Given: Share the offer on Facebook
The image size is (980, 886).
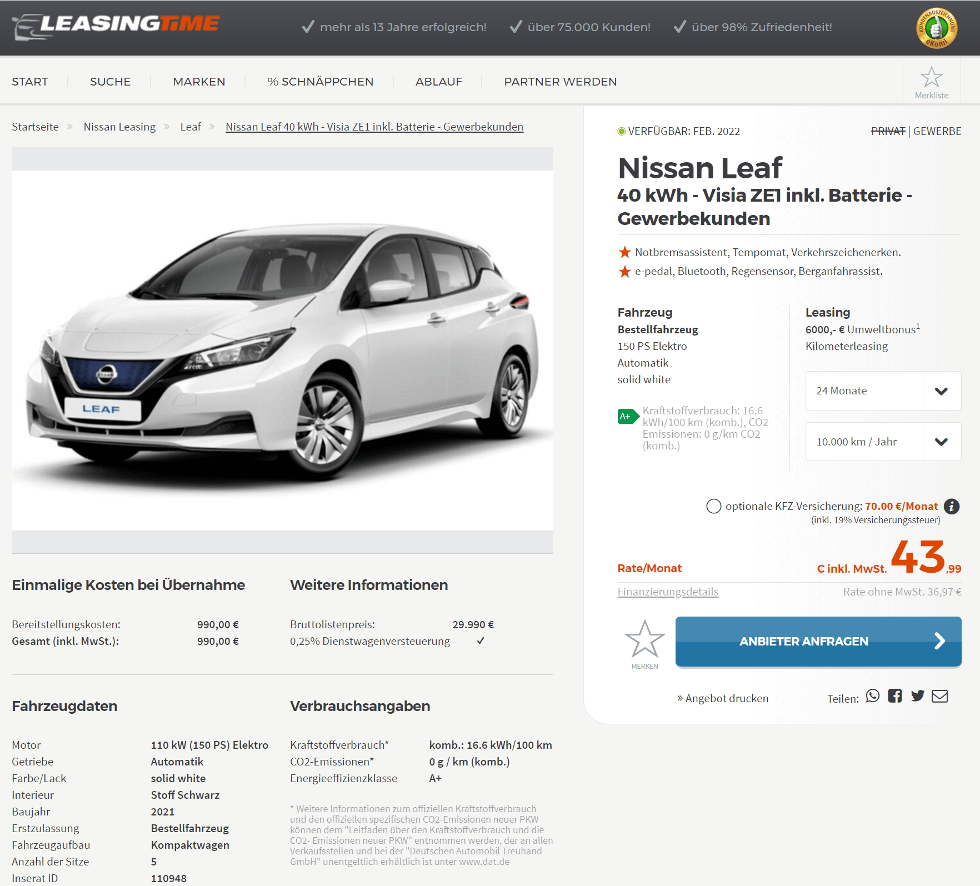Looking at the screenshot, I should point(895,696).
